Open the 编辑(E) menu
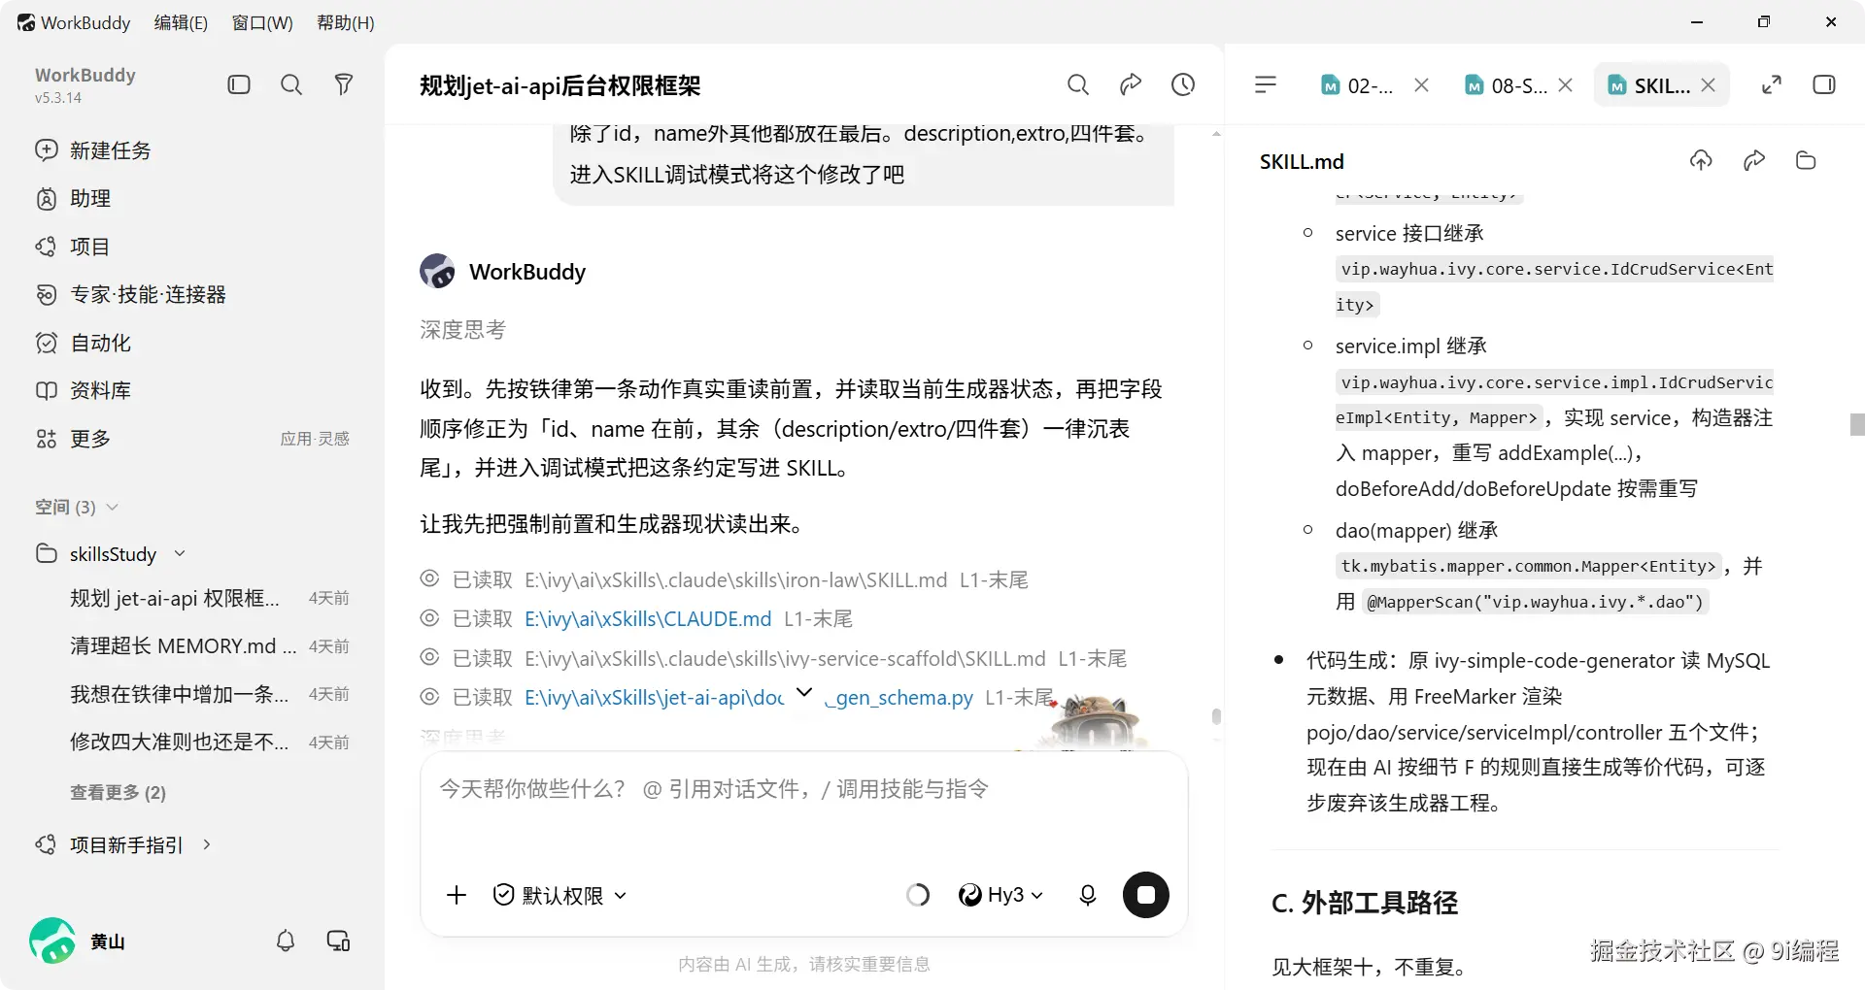 181,22
